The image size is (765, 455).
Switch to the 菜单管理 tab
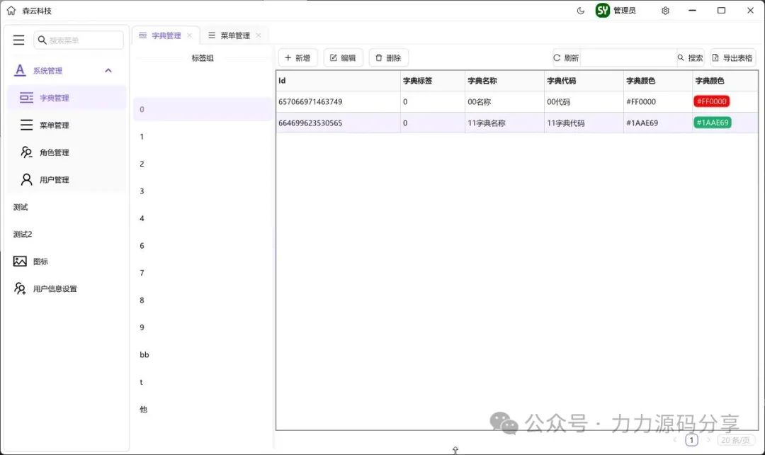(234, 35)
